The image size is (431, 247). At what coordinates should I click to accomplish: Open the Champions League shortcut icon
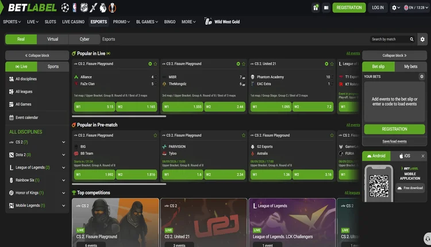tap(65, 7)
